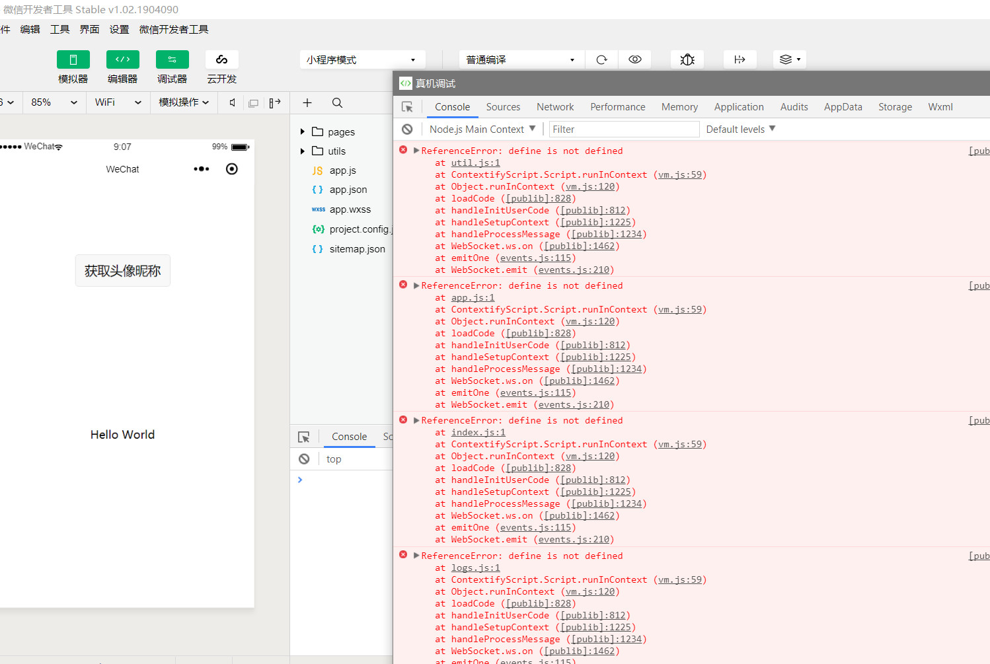Image resolution: width=990 pixels, height=664 pixels.
Task: Switch to the Performance tab
Action: [618, 107]
